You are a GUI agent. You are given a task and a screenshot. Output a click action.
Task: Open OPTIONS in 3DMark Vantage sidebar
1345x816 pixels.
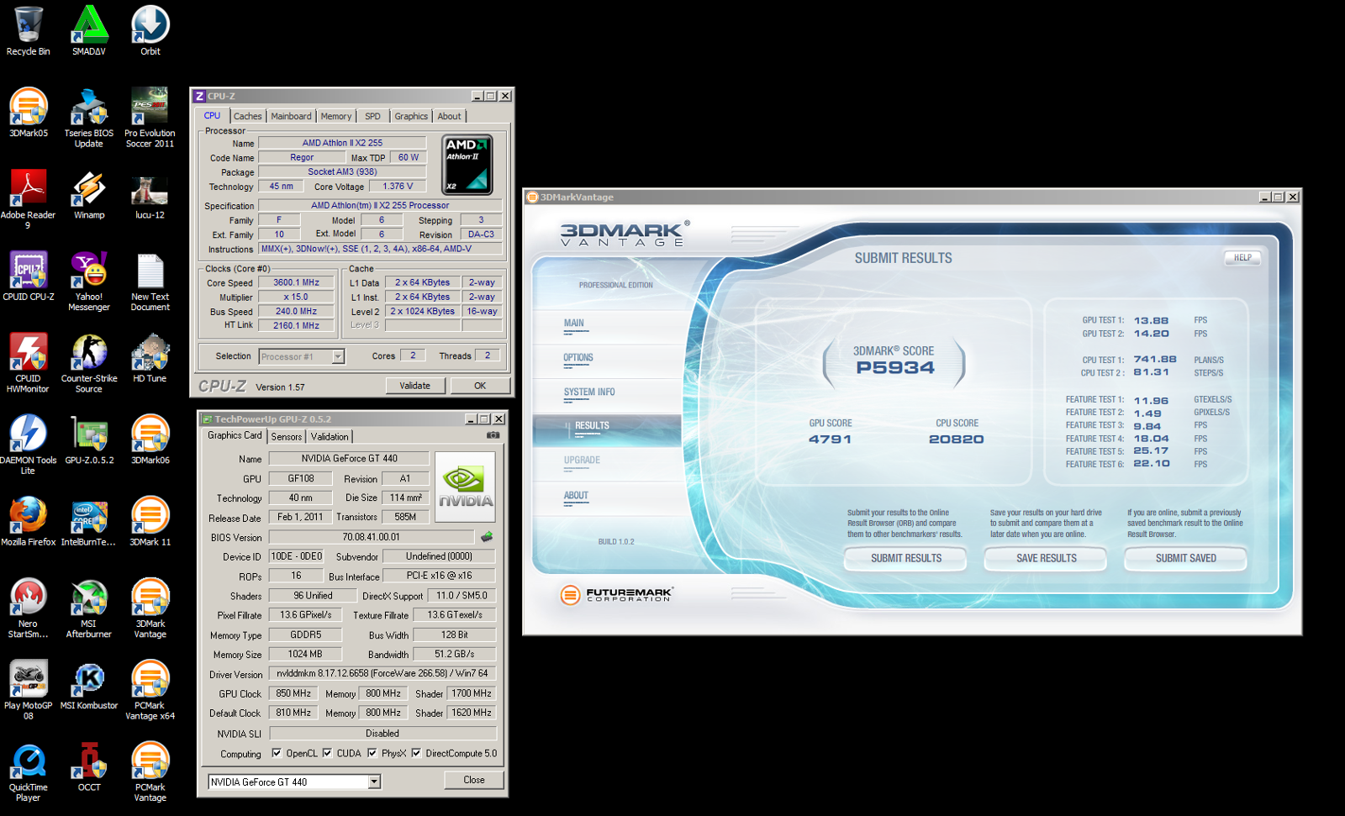[578, 357]
